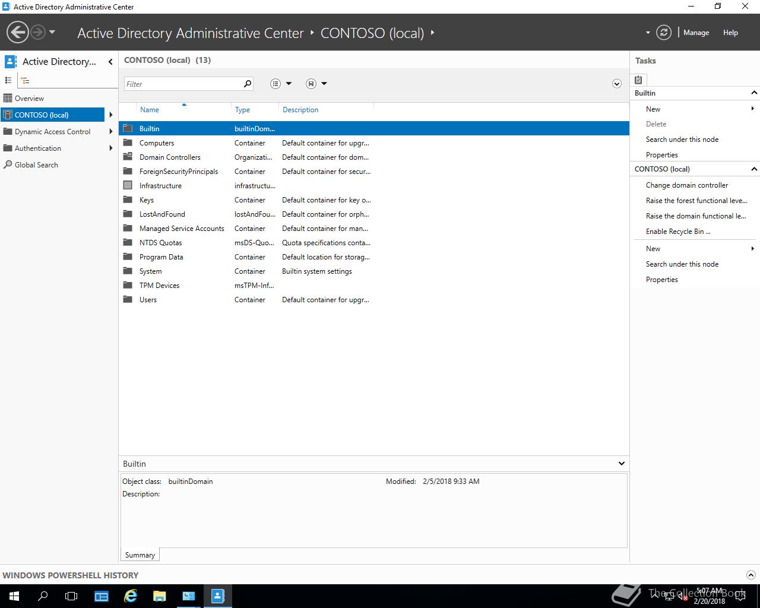760x608 pixels.
Task: Click Raise the forest functional level
Action: tap(696, 201)
